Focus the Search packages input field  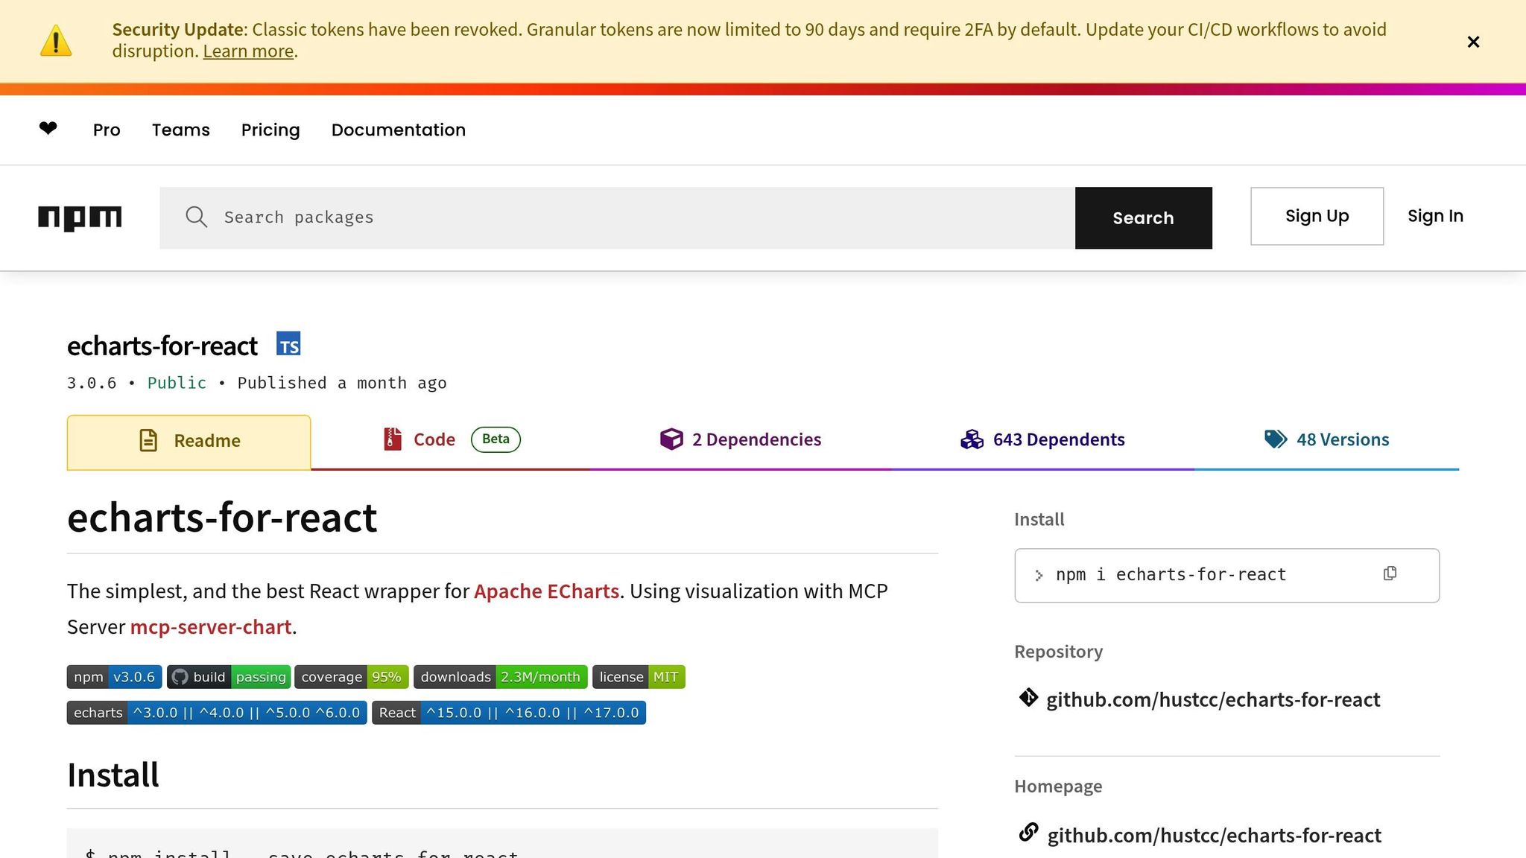click(x=641, y=217)
